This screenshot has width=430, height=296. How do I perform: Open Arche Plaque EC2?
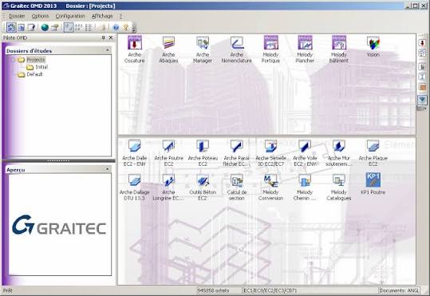(373, 153)
